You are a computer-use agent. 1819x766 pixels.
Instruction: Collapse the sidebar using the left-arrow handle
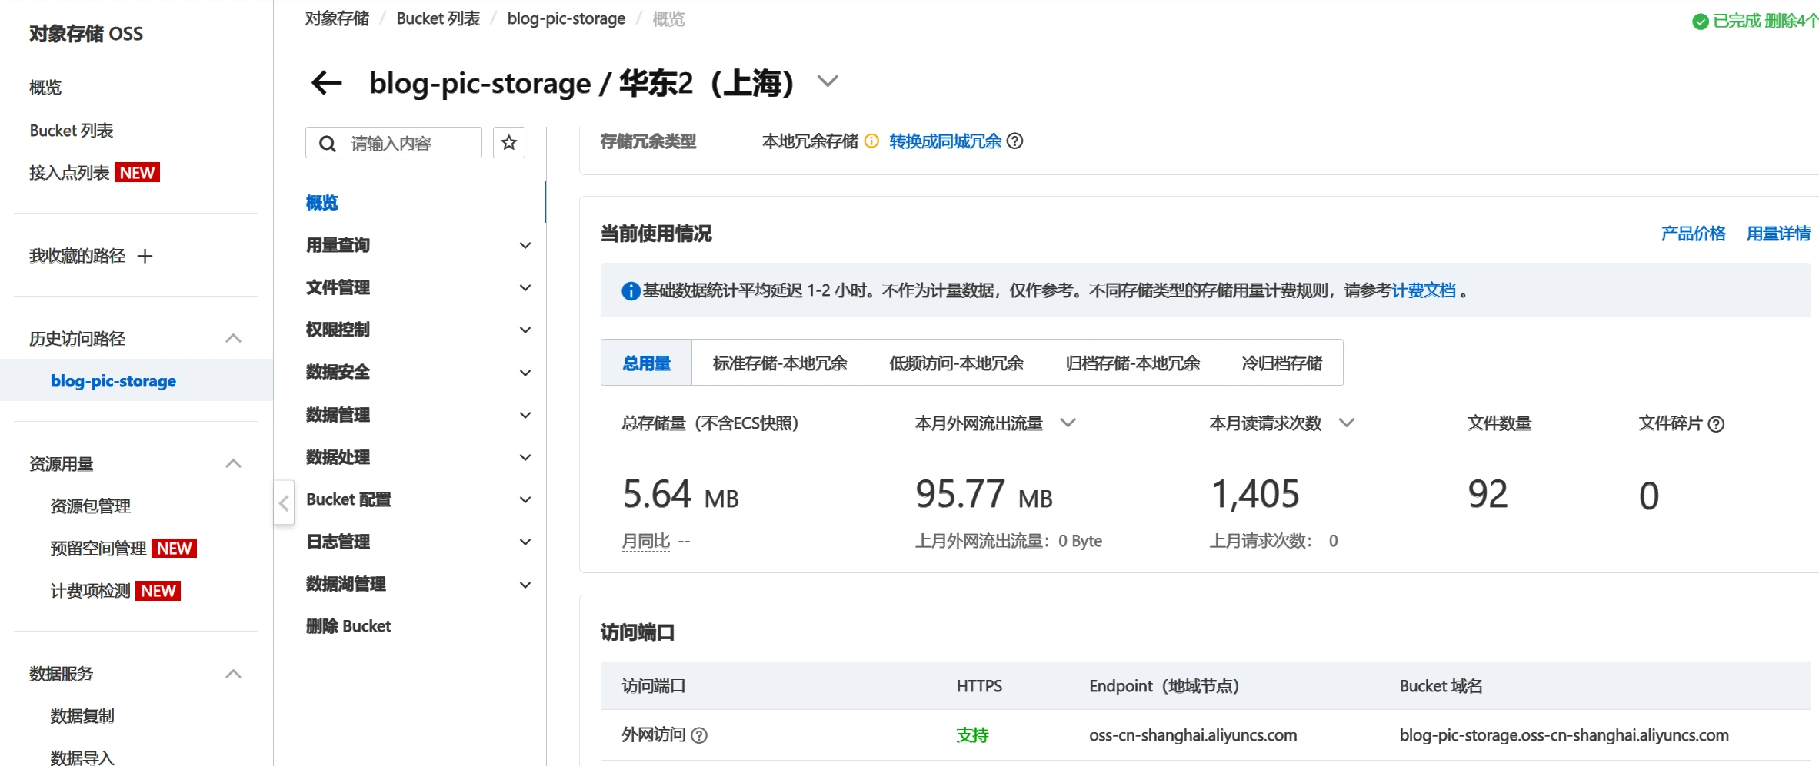coord(284,503)
